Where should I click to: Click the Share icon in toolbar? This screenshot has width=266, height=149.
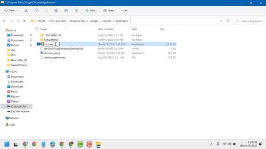point(66,10)
